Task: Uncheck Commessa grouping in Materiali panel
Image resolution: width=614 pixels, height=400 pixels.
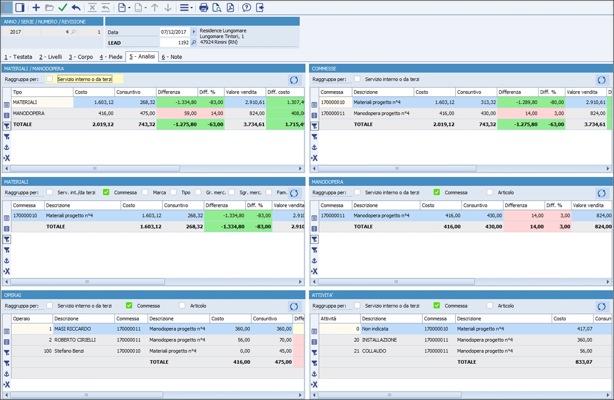Action: [x=106, y=192]
